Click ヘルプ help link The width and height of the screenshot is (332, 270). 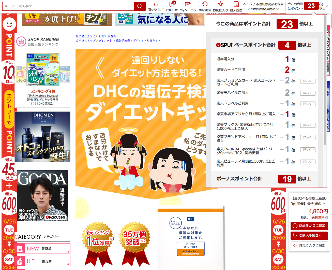248,4
